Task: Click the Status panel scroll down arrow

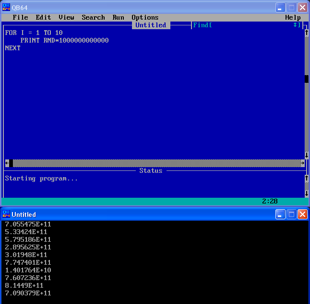Action: tap(307, 193)
